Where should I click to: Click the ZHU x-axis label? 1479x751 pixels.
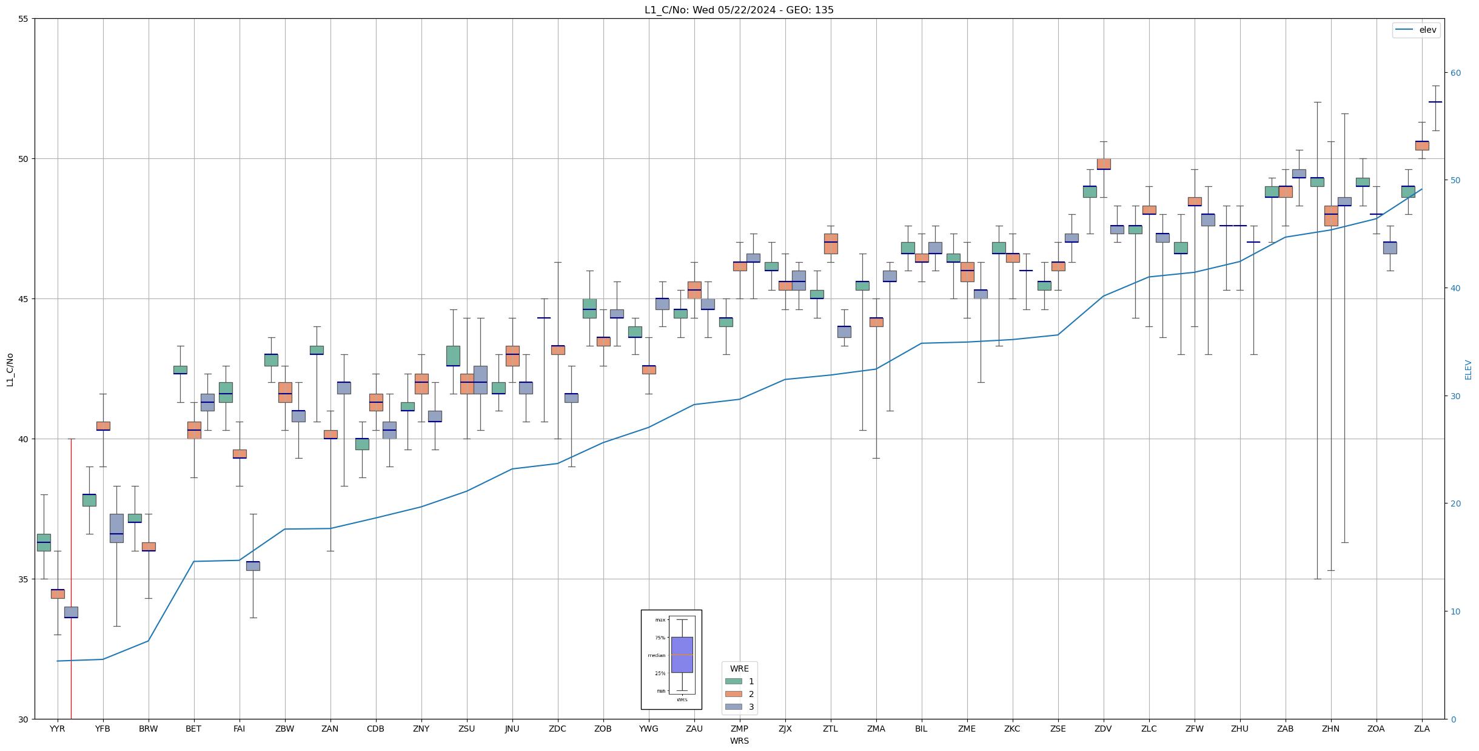click(1240, 729)
